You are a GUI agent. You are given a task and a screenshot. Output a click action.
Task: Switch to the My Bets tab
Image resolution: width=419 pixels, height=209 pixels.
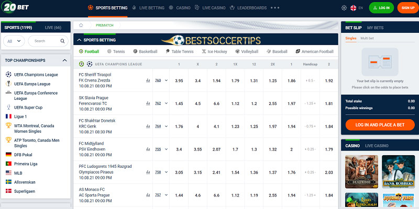(x=375, y=28)
